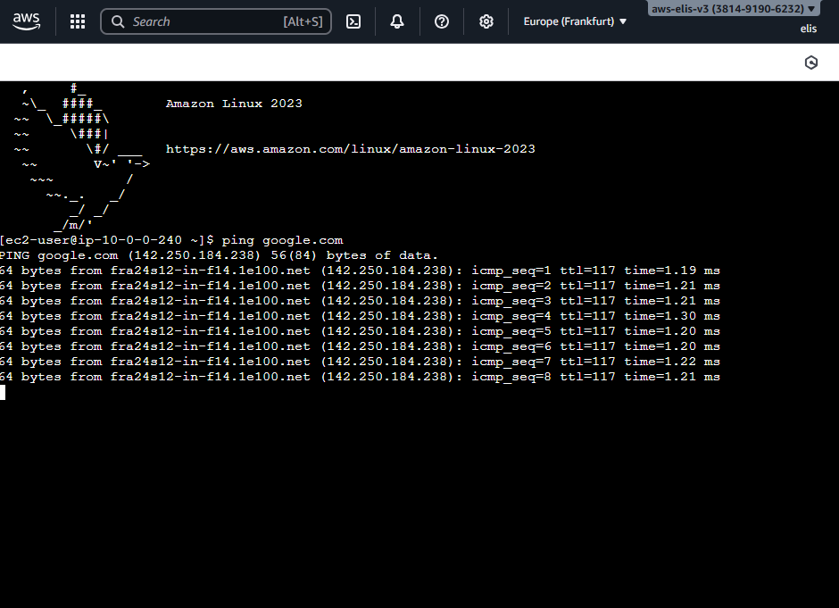Click the Amazon Linux 2023 banner text
Image resolution: width=839 pixels, height=608 pixels.
click(234, 104)
